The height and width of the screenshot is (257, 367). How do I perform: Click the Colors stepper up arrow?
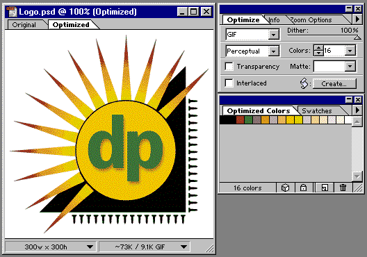[318, 48]
